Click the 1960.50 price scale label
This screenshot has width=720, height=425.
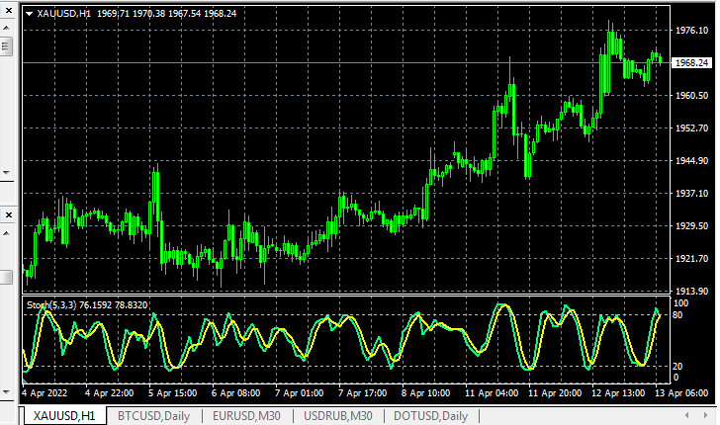(691, 96)
